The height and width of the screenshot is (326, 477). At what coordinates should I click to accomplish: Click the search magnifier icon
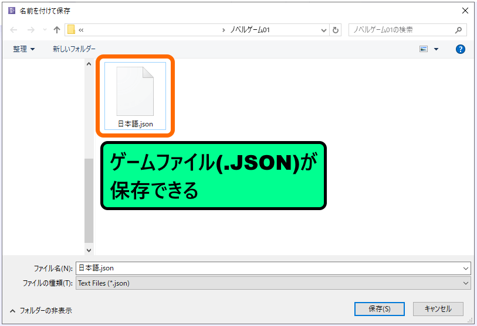(x=459, y=30)
